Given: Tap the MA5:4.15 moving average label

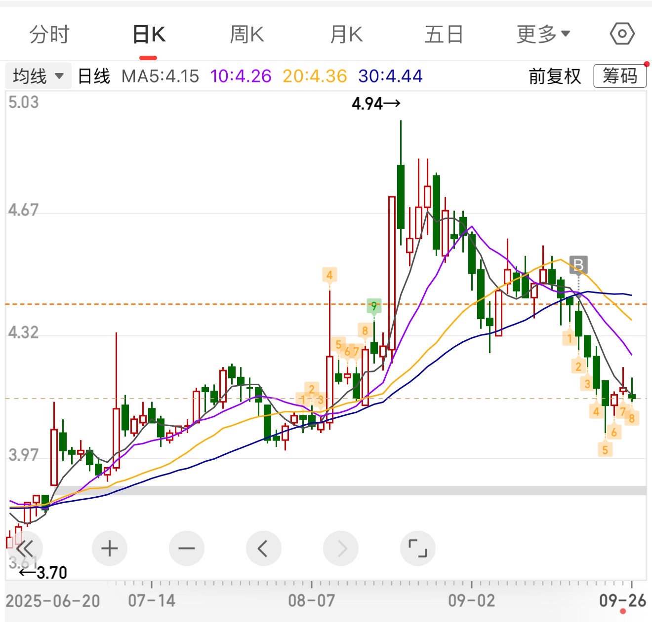Looking at the screenshot, I should pyautogui.click(x=160, y=76).
